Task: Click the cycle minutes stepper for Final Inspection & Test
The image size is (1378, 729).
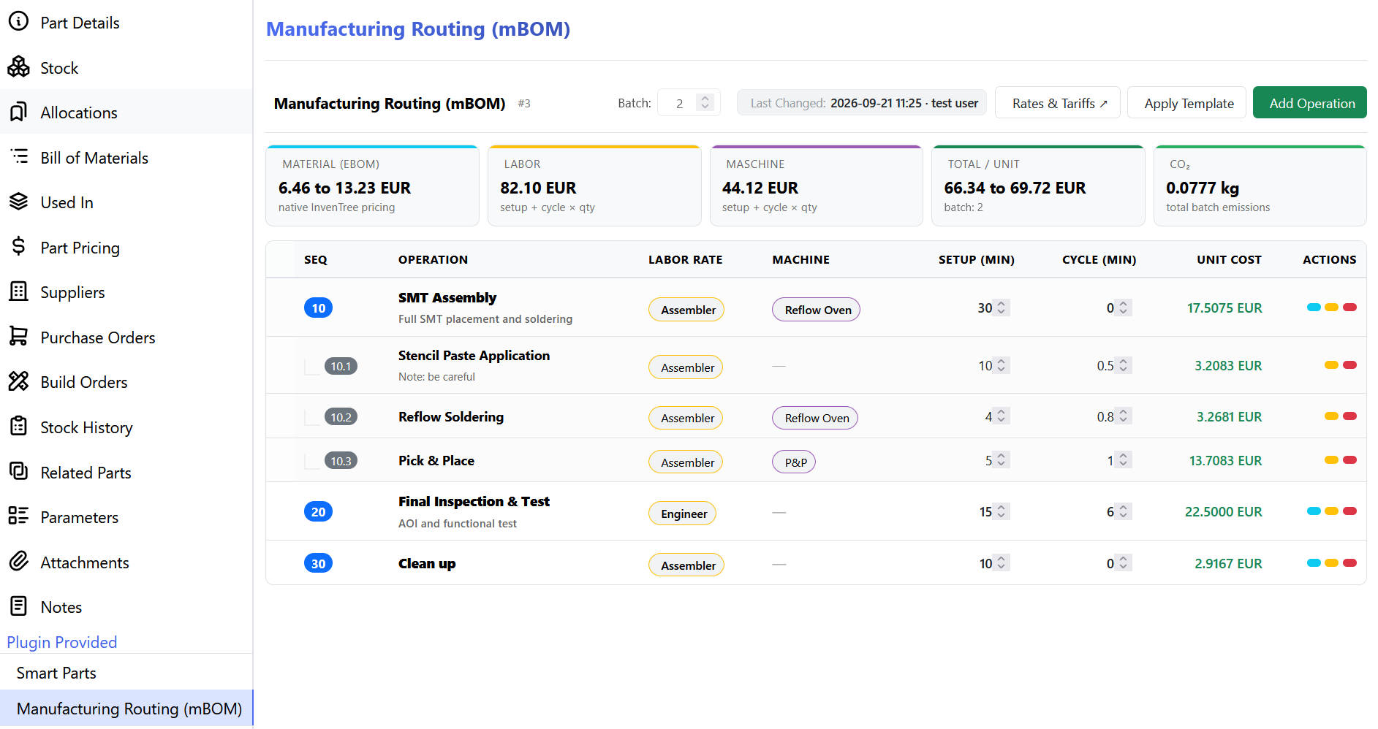Action: point(1124,511)
